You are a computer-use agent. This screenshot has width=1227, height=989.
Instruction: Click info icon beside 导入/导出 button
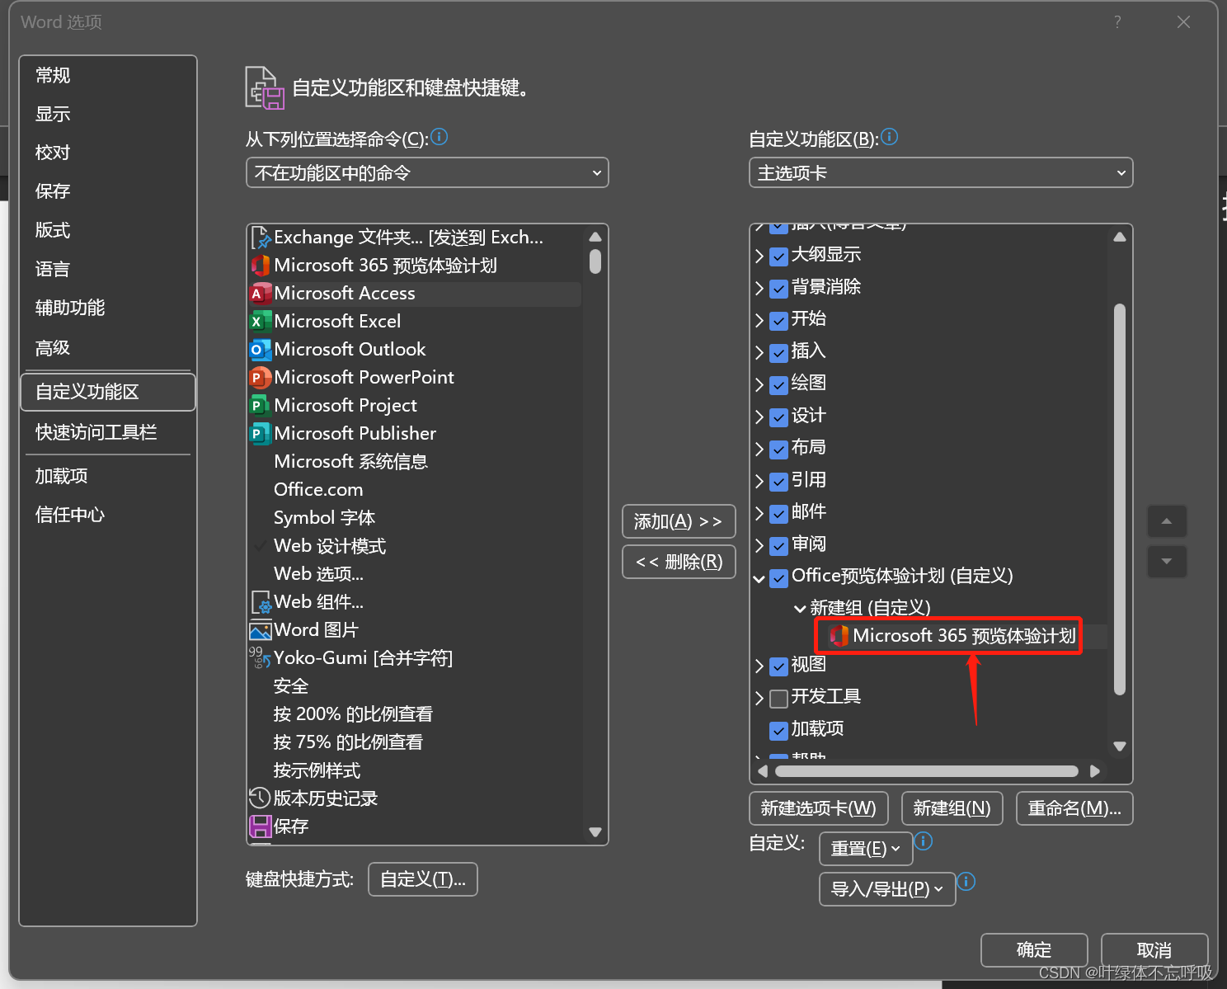(966, 882)
